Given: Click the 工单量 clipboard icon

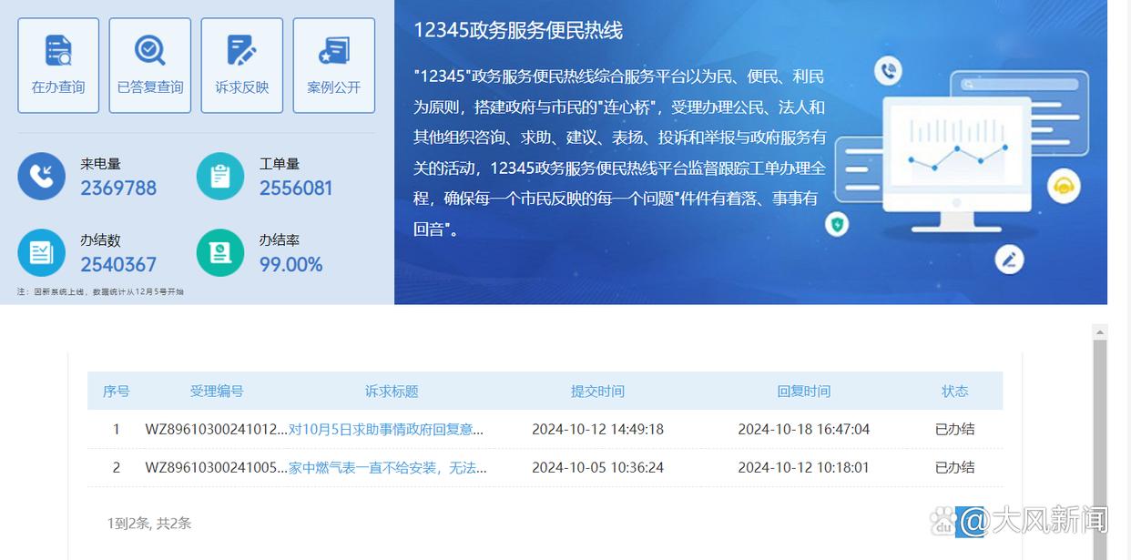Looking at the screenshot, I should tap(220, 177).
